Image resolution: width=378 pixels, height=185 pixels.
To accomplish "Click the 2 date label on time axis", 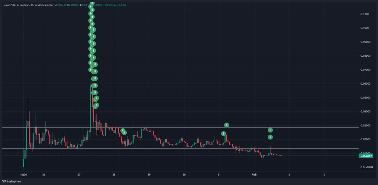I will tap(289, 174).
